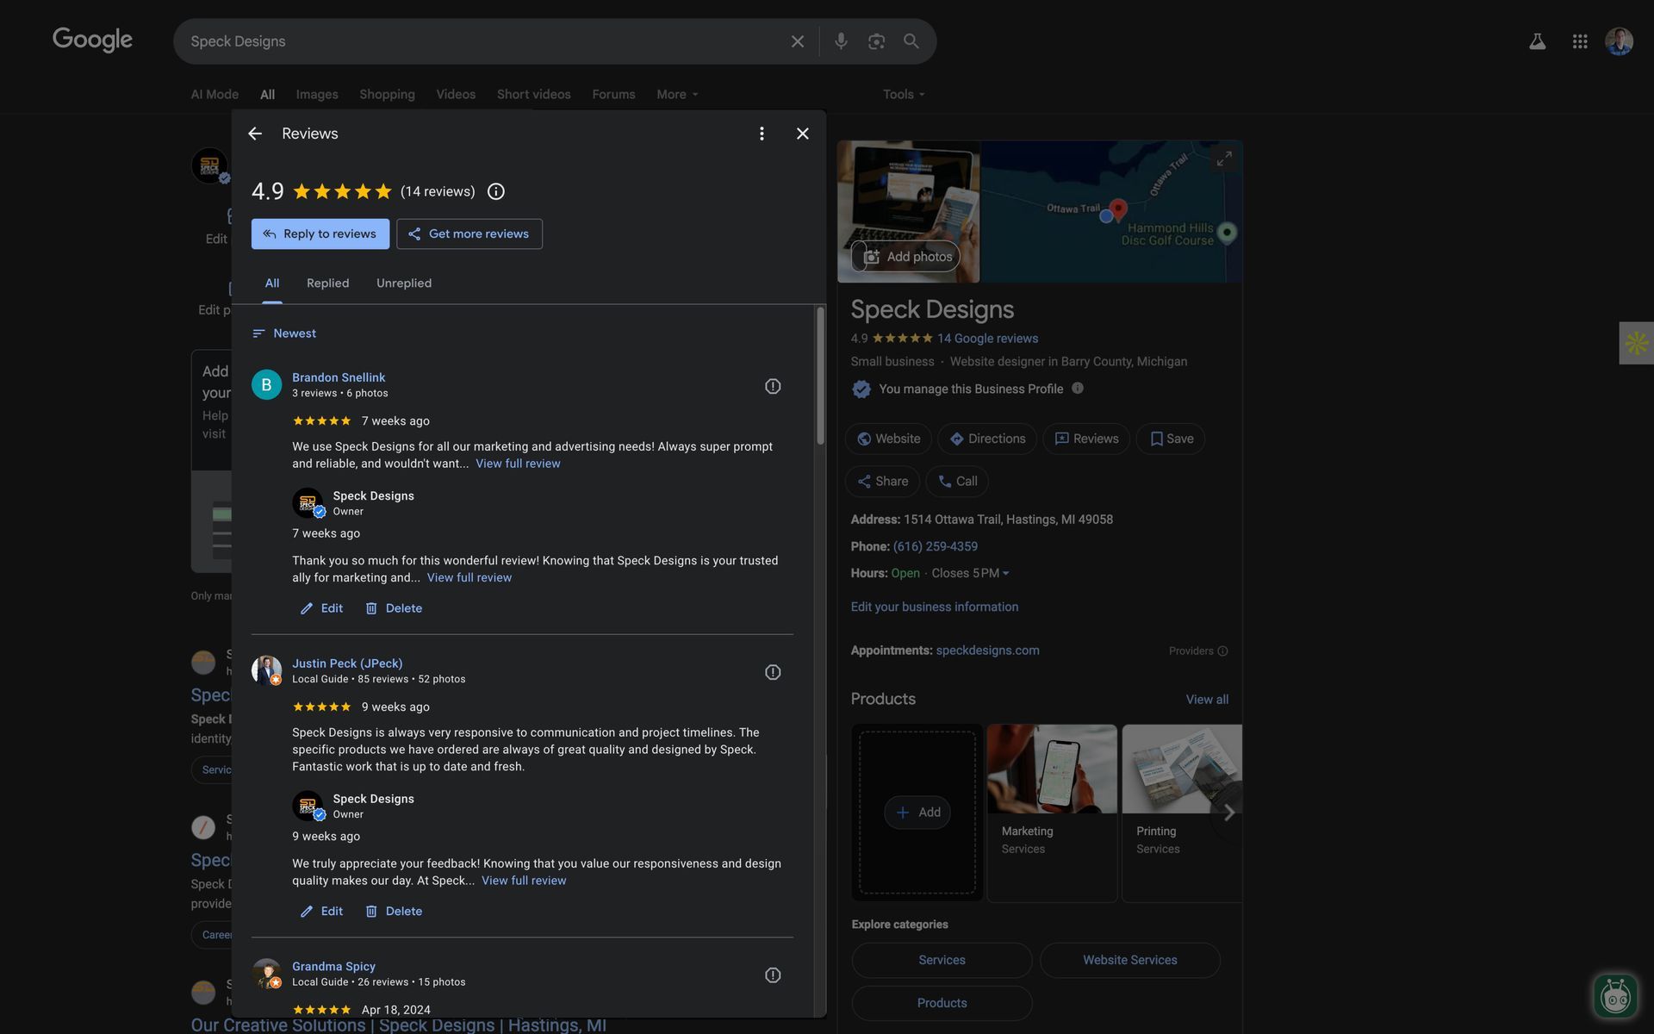
Task: Go back with the Reviews panel arrow
Action: coord(255,134)
